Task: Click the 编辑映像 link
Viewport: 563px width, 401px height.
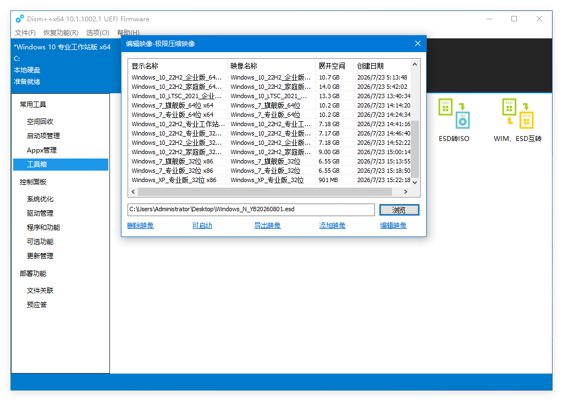Action: pos(393,225)
